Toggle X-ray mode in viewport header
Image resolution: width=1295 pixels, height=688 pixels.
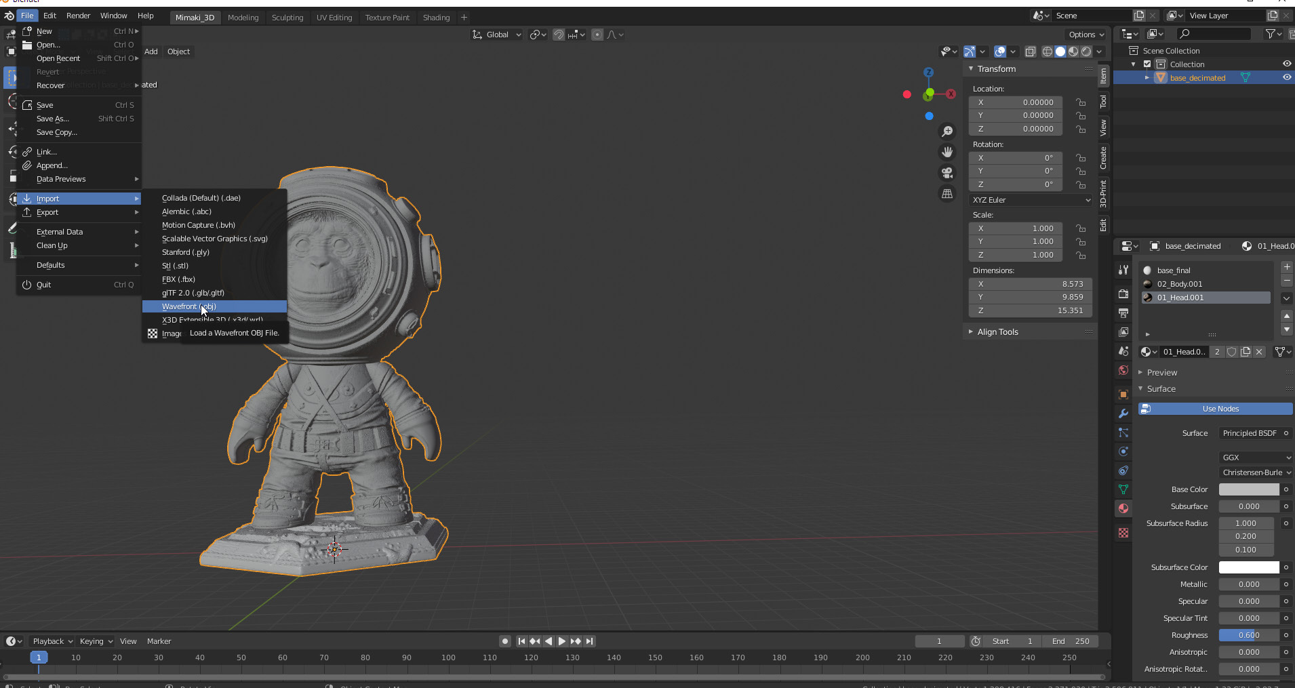pyautogui.click(x=1030, y=52)
